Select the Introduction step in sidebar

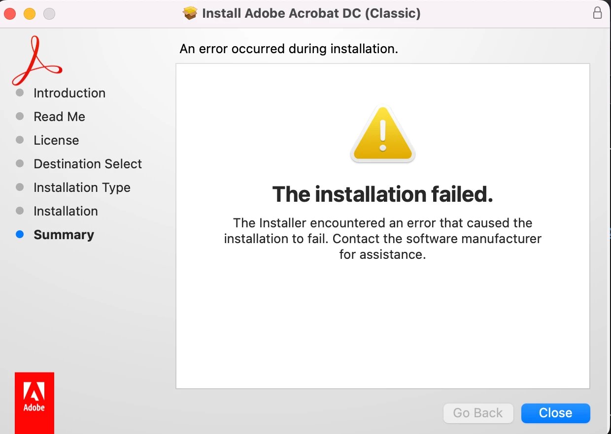pyautogui.click(x=69, y=93)
